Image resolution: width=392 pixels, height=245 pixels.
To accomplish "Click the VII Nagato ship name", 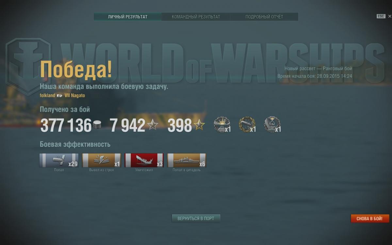I will click(x=75, y=95).
